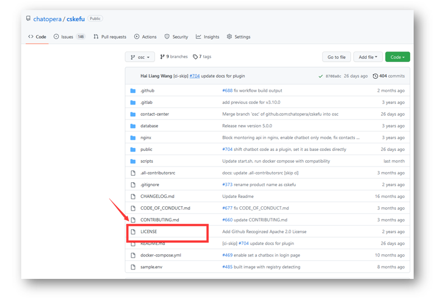Image resolution: width=436 pixels, height=299 pixels.
Task: Open the green Code dropdown
Action: tap(397, 57)
